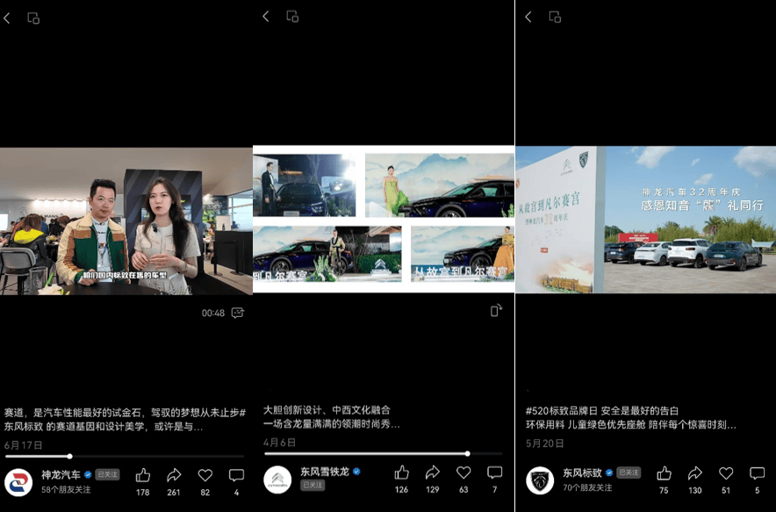Favorite the 东风雪铁龙 post via heart icon
The image size is (776, 512).
coord(463,472)
